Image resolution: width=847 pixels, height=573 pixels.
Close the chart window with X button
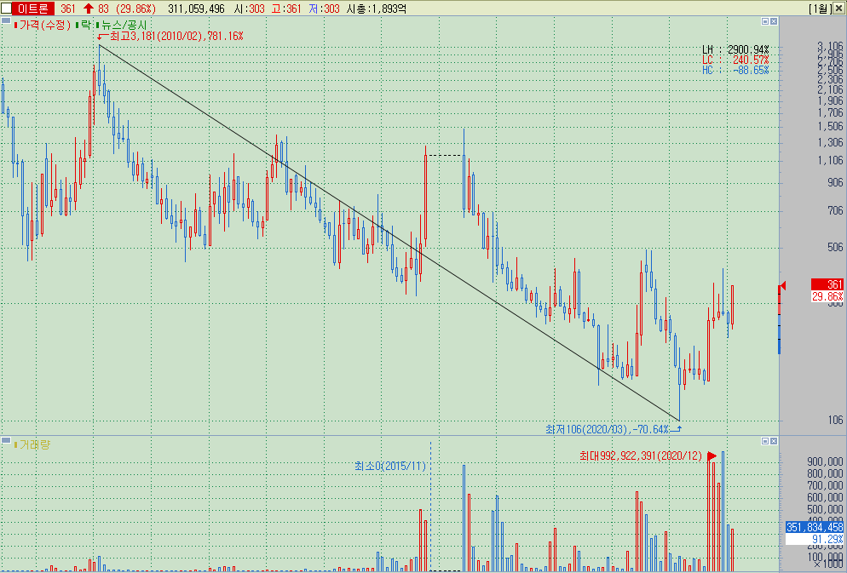[838, 9]
